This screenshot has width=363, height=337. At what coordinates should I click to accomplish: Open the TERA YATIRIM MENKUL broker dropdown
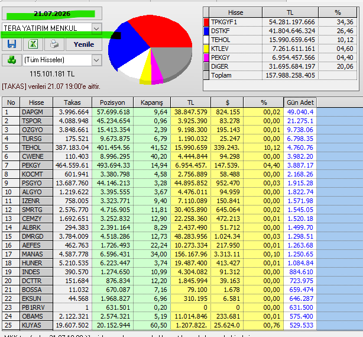point(96,28)
